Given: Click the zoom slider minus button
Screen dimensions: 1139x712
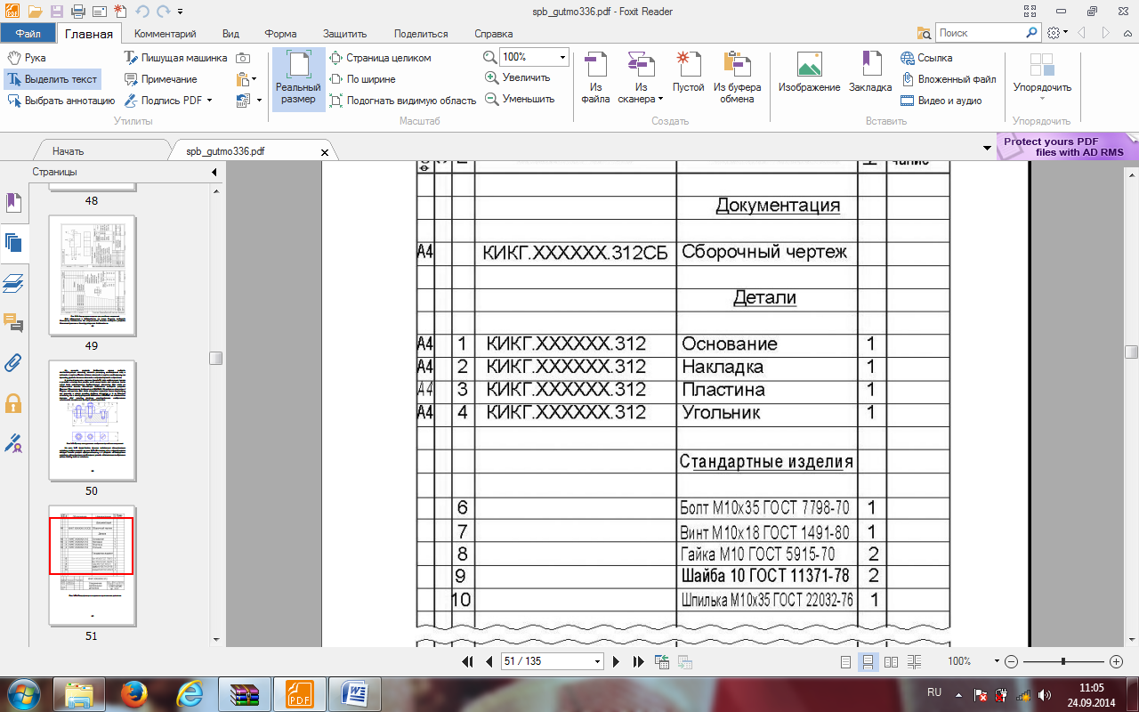Looking at the screenshot, I should [x=1011, y=662].
